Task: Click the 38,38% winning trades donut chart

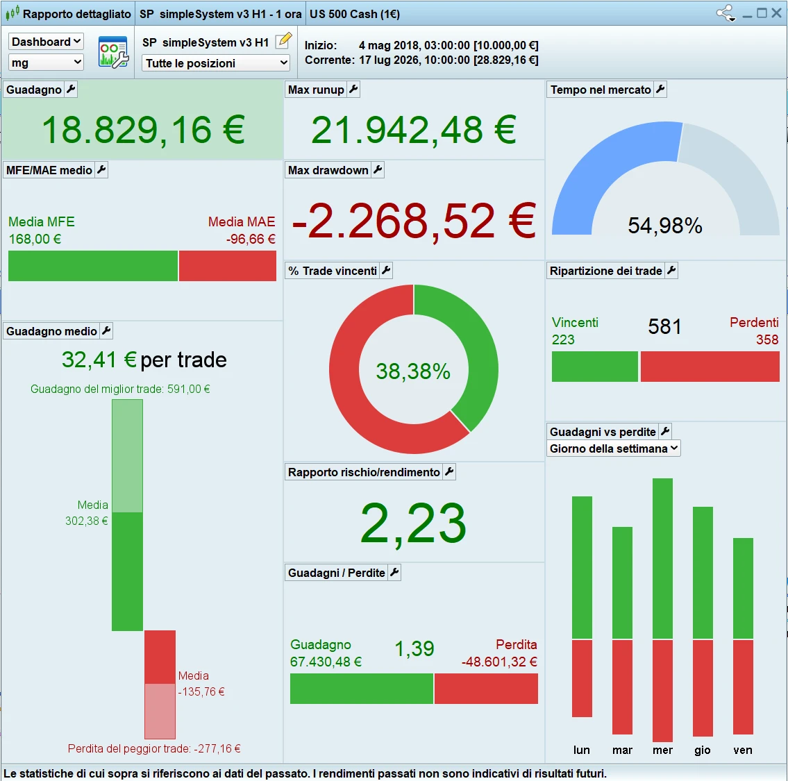Action: (414, 369)
